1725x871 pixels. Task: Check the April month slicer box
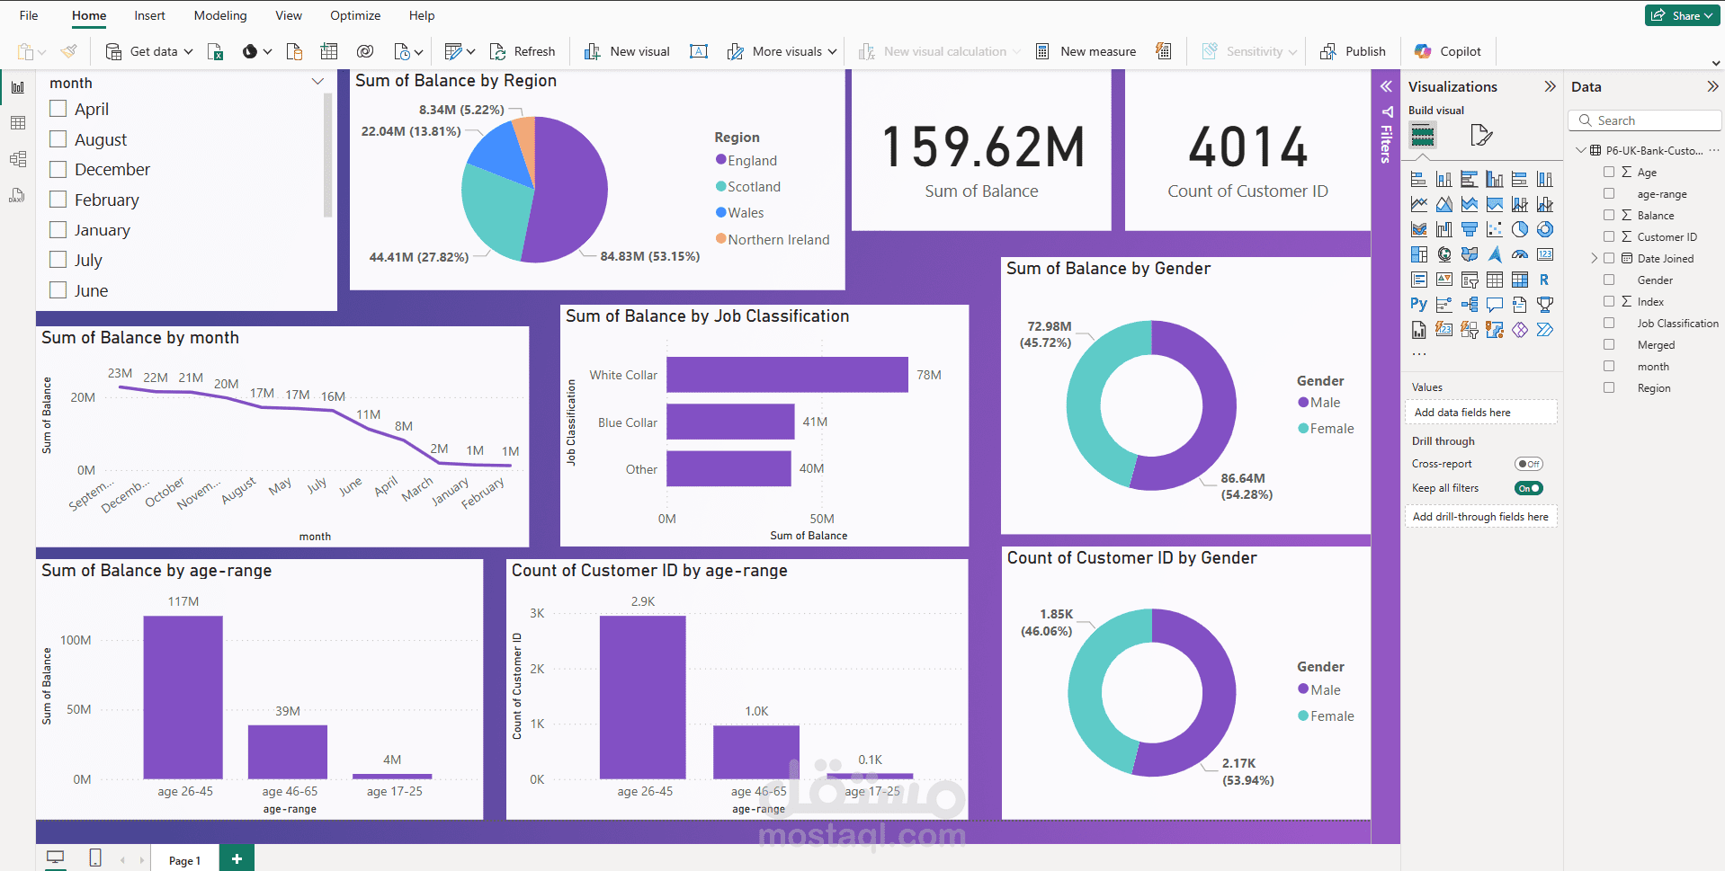58,109
